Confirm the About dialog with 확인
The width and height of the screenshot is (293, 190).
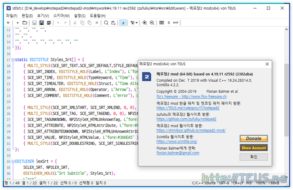[253, 157]
